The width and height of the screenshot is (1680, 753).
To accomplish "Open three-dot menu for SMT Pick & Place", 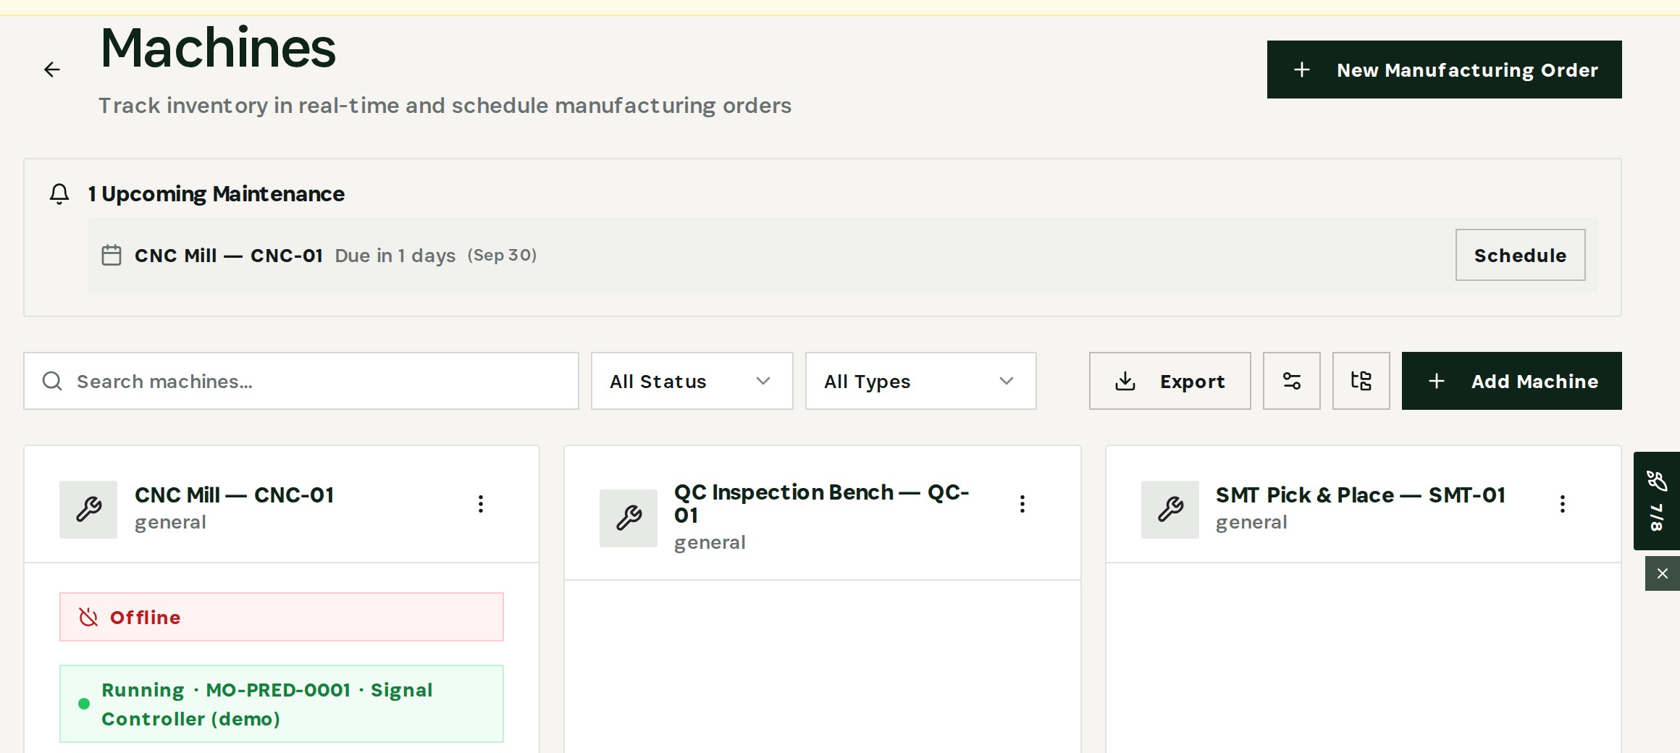I will click(1563, 504).
